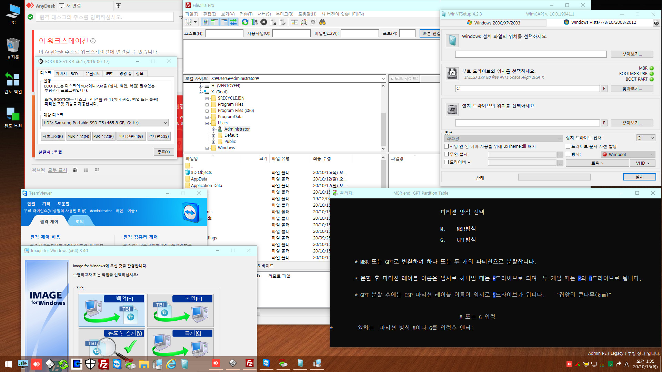Viewport: 662px width, 372px height.
Task: Click FileZilla 호스트(H) host input field
Action: (x=224, y=33)
